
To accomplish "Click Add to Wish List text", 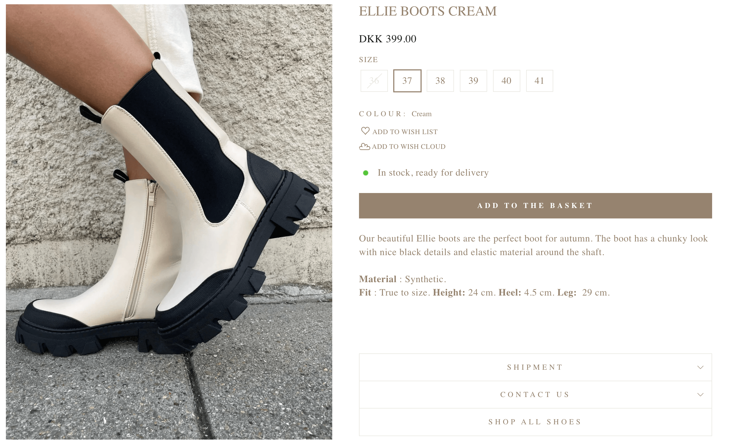I will 405,132.
